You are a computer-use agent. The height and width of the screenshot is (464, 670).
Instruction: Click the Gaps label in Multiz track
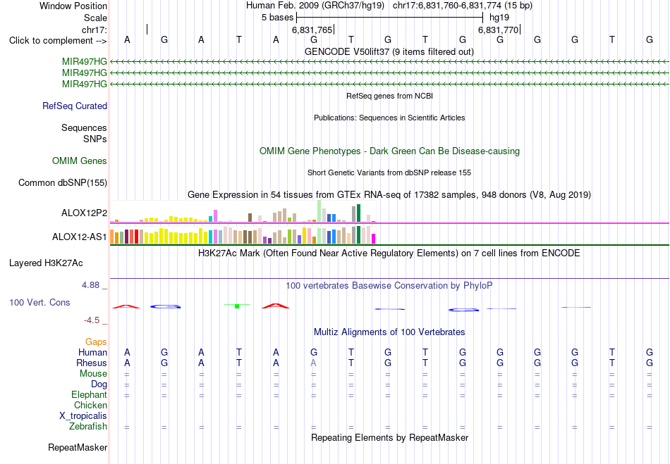tap(96, 341)
